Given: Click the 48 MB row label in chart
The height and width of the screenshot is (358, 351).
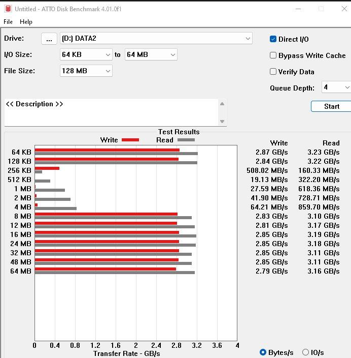Looking at the screenshot, I should [21, 262].
